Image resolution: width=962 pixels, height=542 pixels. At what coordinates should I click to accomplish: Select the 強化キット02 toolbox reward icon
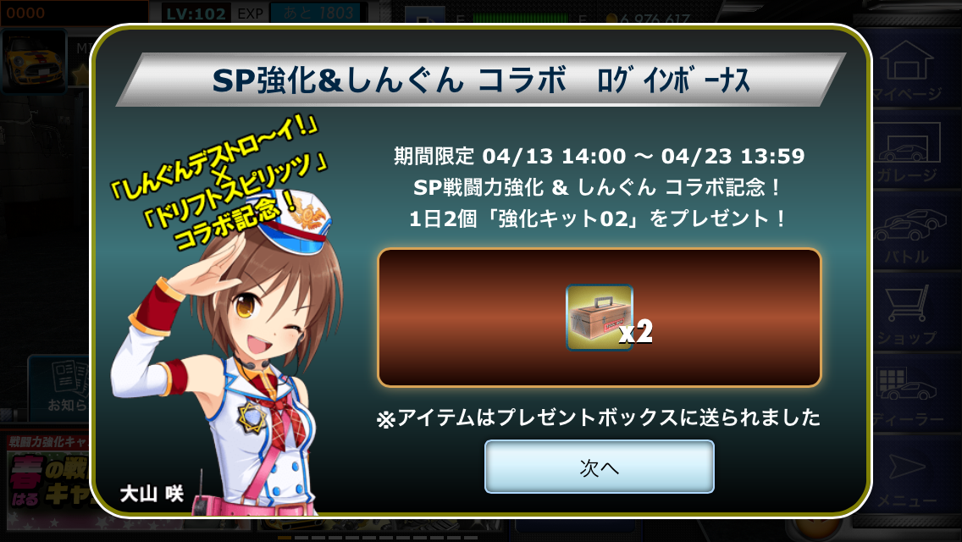coord(600,318)
